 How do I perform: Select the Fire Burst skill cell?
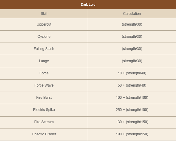coord(44,98)
